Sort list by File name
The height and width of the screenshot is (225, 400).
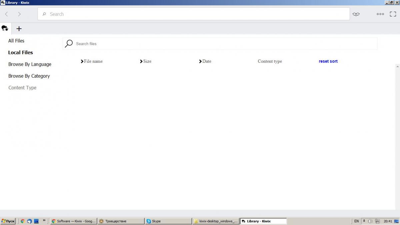tap(92, 61)
